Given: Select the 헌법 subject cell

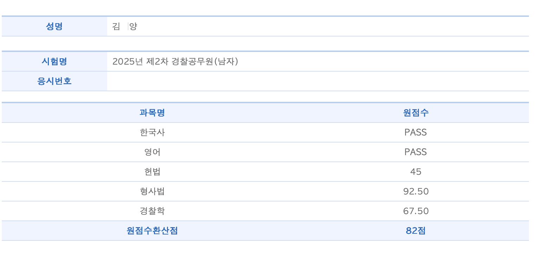Looking at the screenshot, I should 152,172.
